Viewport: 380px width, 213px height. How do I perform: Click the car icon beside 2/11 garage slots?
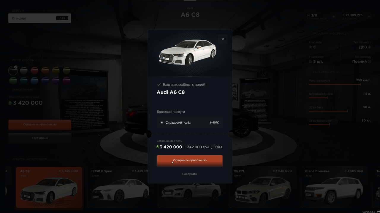coord(309,15)
